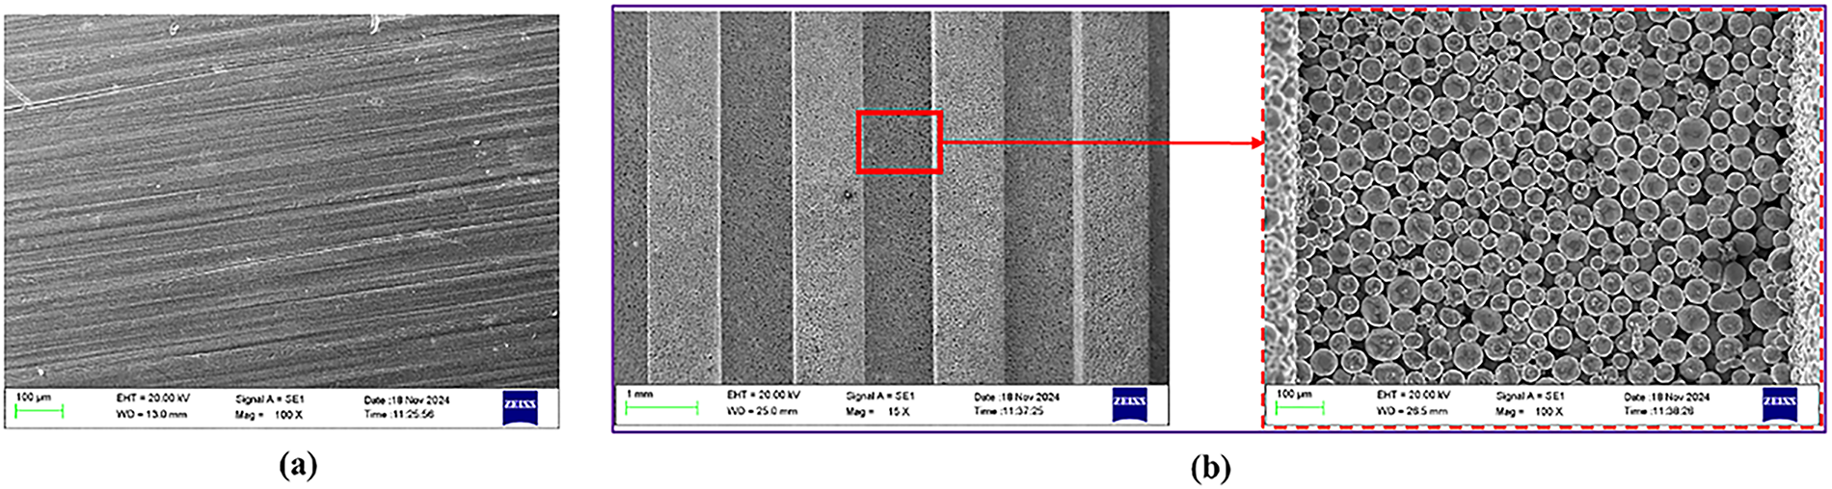Click the 'WD = 25.0 mm' reading
1832x489 pixels.
click(764, 412)
